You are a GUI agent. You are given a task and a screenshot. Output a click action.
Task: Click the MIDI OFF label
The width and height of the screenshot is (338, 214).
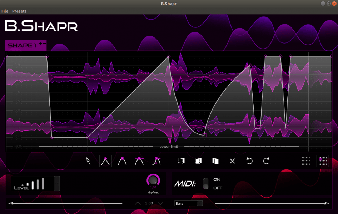pos(218,188)
